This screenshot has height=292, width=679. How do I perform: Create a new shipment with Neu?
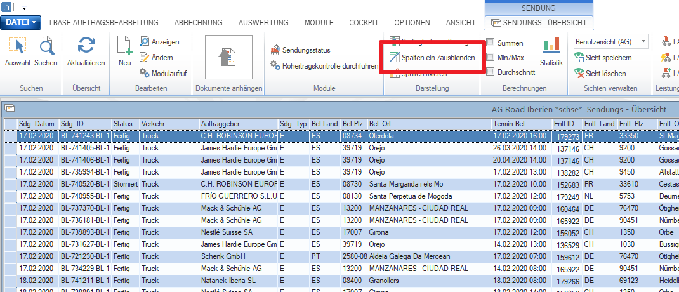[x=125, y=52]
